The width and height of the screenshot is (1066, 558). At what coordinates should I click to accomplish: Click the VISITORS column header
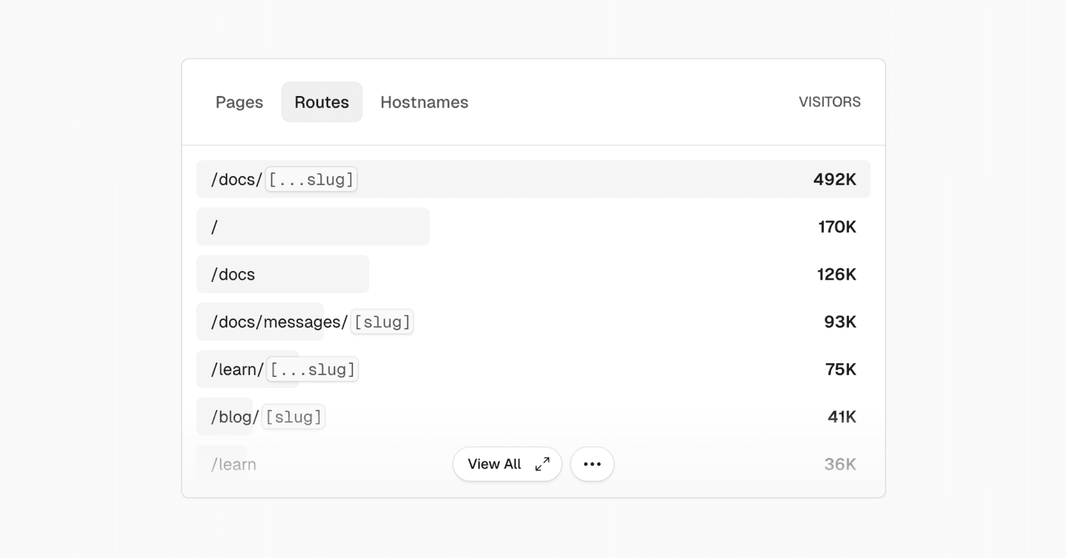[829, 102]
